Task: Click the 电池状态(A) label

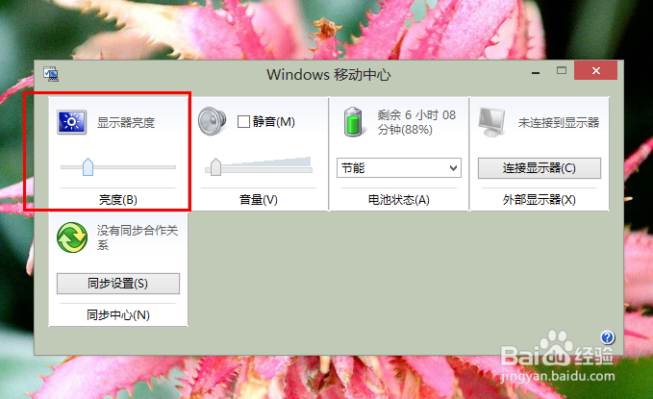Action: [398, 200]
